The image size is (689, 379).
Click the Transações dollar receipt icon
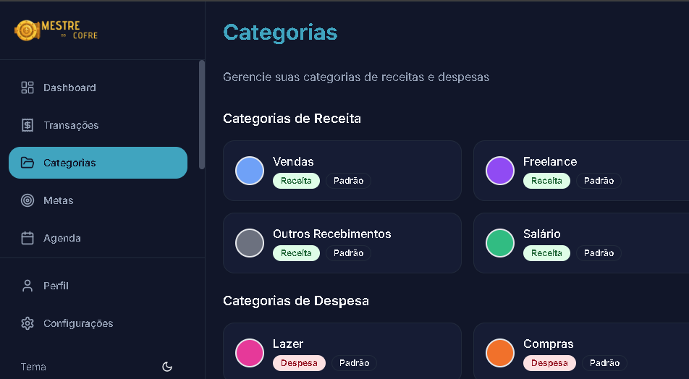pos(28,125)
